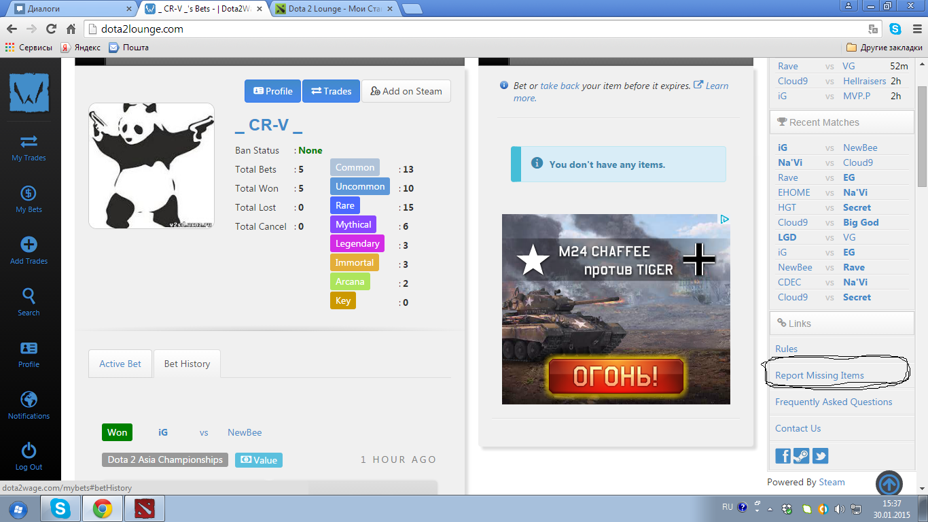Image resolution: width=928 pixels, height=522 pixels.
Task: Click the Arcana rarity label
Action: pos(350,281)
